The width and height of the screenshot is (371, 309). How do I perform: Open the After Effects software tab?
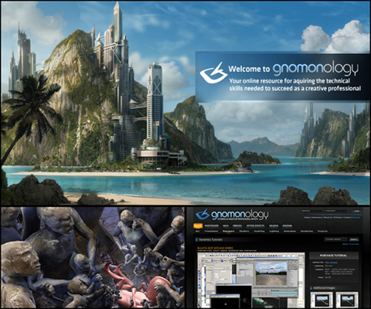(255, 226)
